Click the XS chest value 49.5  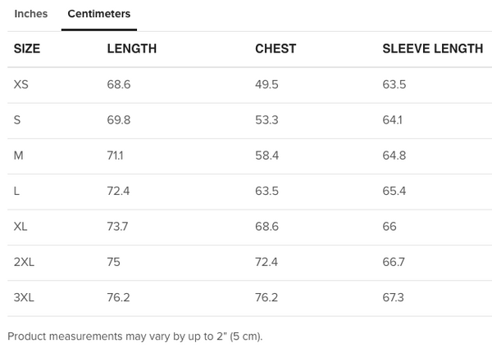coord(266,84)
